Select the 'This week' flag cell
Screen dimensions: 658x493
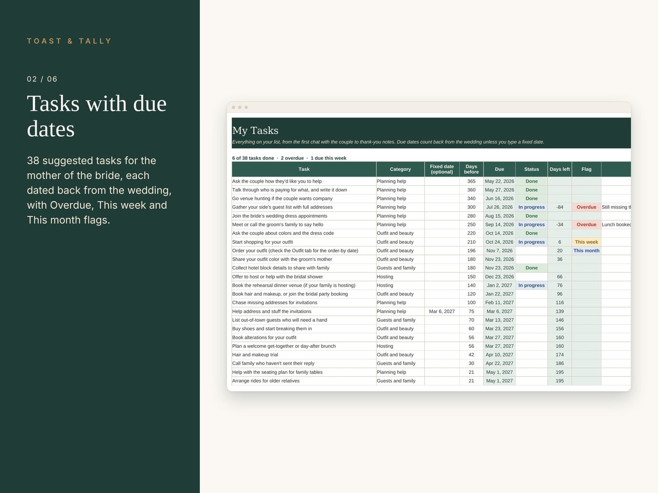pos(587,242)
